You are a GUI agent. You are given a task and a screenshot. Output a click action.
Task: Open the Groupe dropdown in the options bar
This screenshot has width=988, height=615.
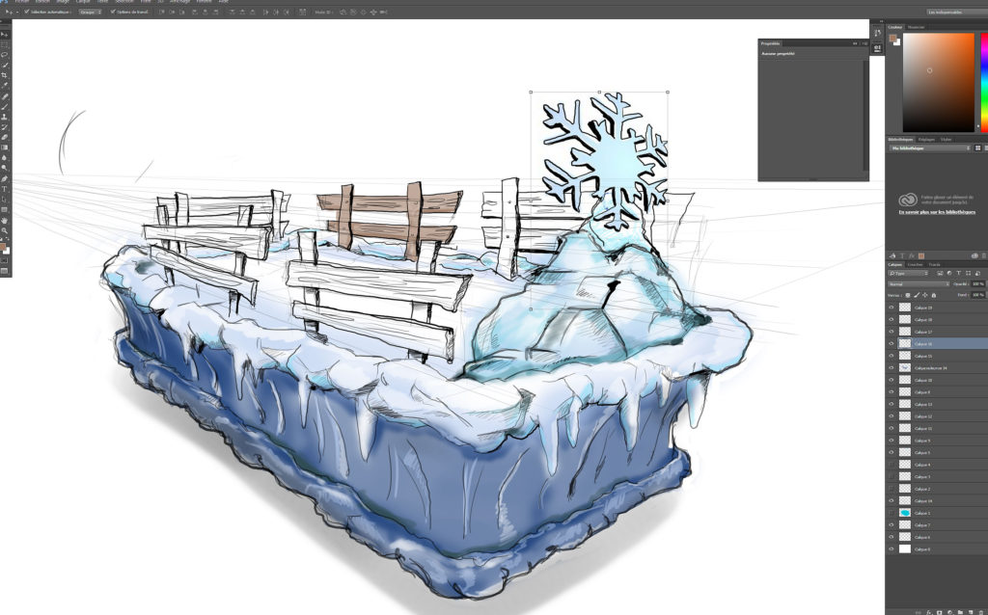[90, 13]
